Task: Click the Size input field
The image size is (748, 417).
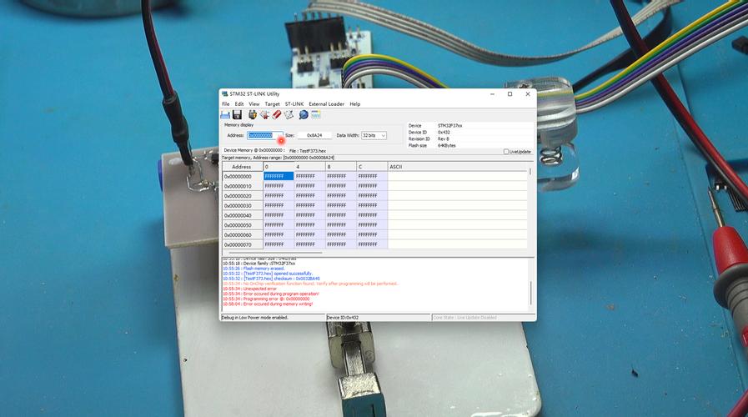Action: [314, 135]
